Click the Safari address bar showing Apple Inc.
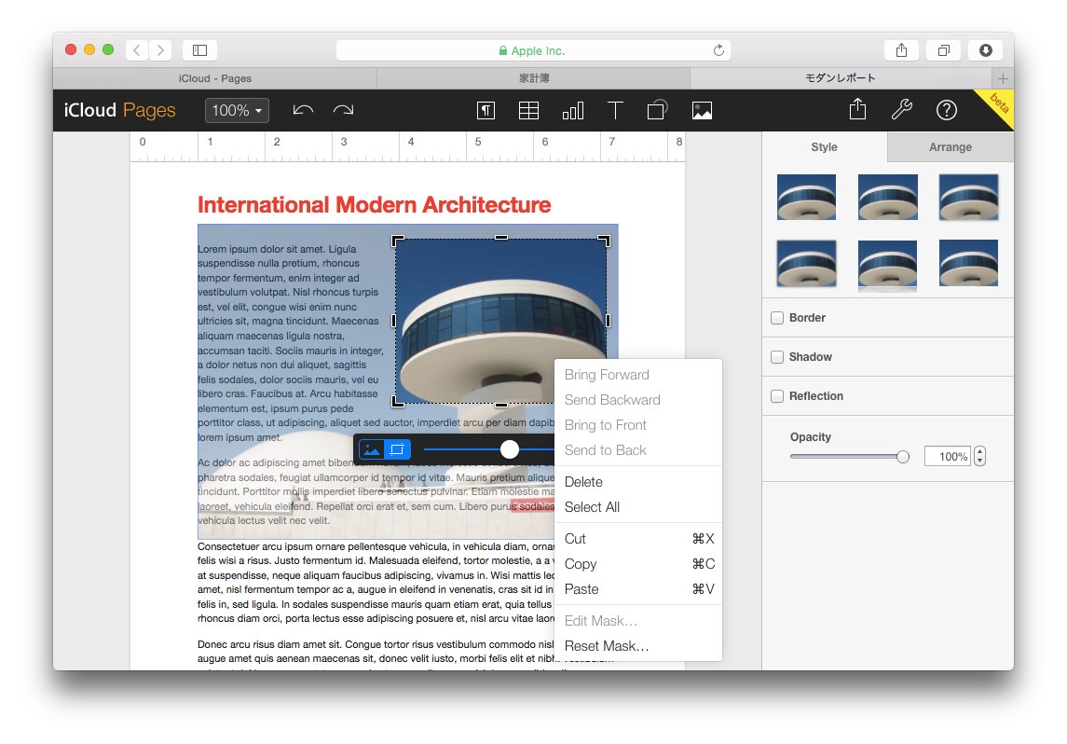This screenshot has height=744, width=1067. 533,50
